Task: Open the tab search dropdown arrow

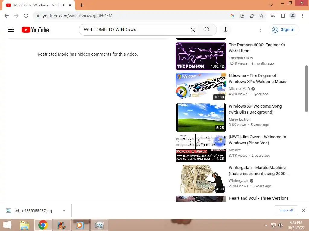Action: pyautogui.click(x=271, y=5)
